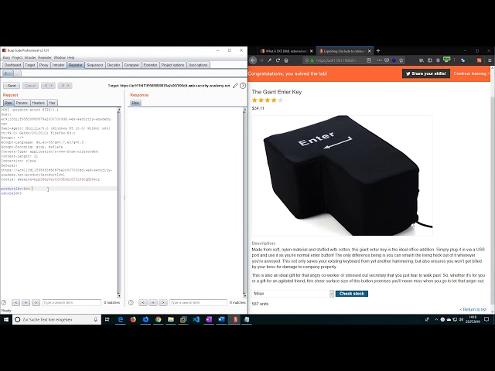Click the green padlock site info
This screenshot has width=495, height=371.
(312, 60)
